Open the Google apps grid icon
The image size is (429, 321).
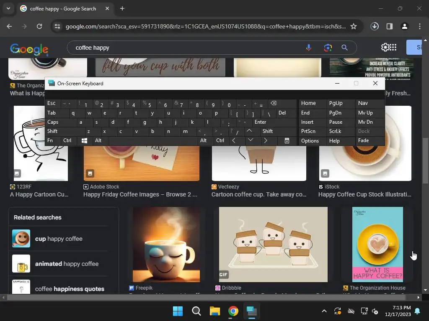(x=393, y=47)
